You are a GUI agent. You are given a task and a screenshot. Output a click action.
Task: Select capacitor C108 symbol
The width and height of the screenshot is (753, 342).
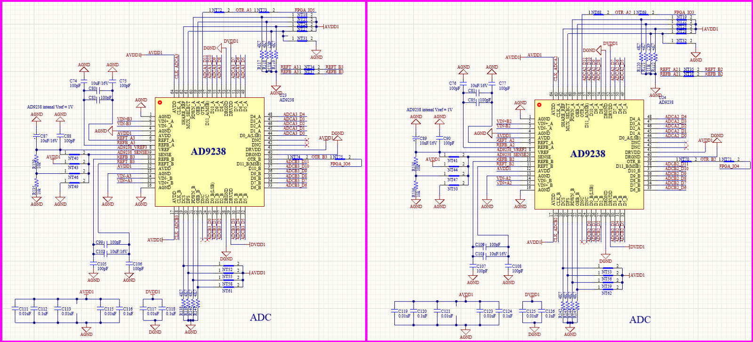point(508,266)
